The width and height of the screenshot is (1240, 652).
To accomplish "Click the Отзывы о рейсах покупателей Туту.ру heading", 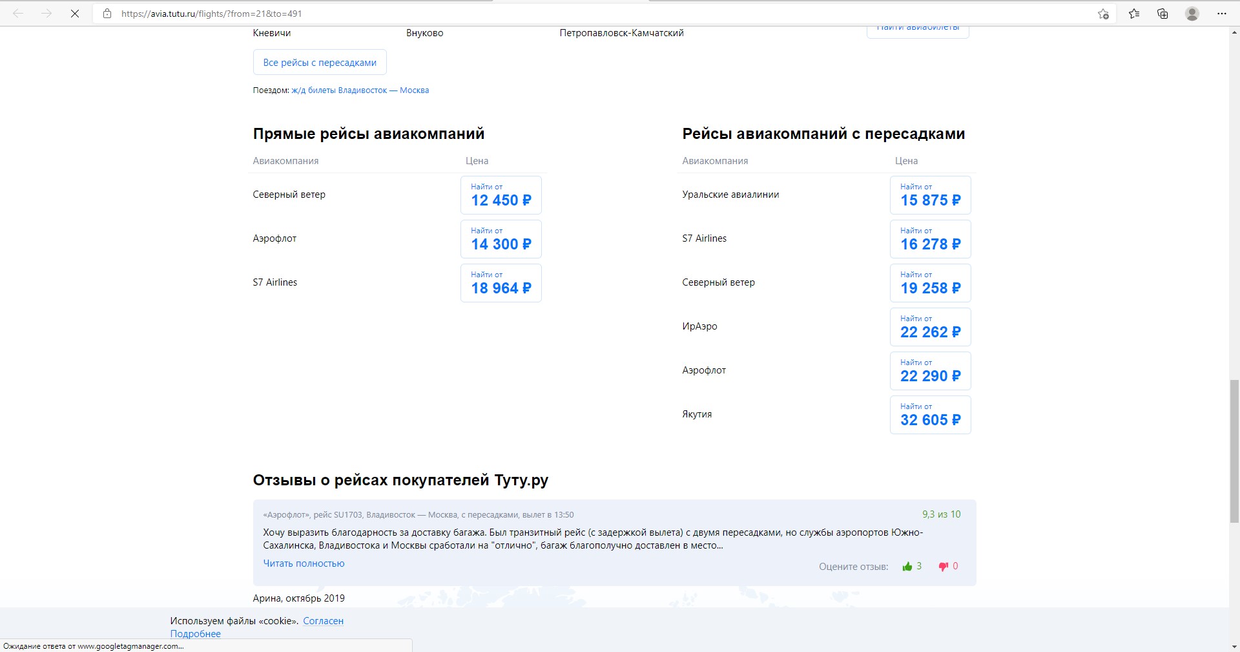I will (400, 480).
